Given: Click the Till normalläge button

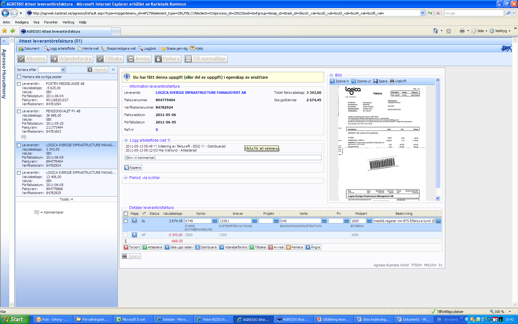Looking at the screenshot, I should pyautogui.click(x=206, y=59).
